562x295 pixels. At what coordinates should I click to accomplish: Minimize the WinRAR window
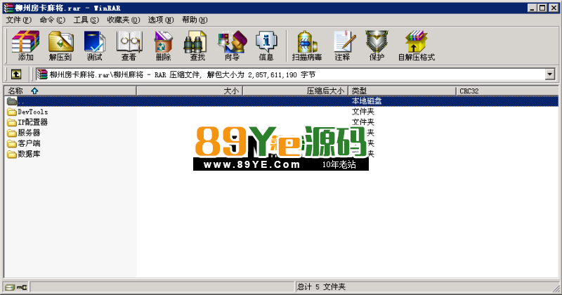pos(532,8)
